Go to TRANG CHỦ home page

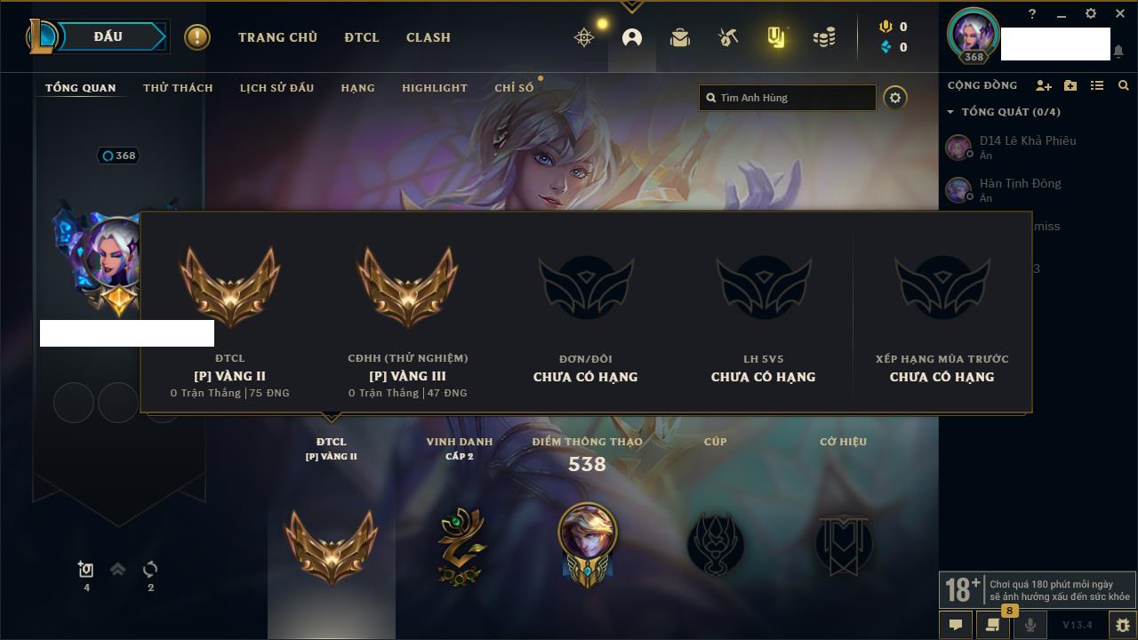[x=277, y=37]
